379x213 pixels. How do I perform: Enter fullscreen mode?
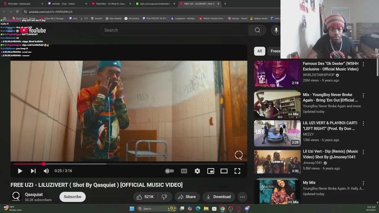pos(237,171)
